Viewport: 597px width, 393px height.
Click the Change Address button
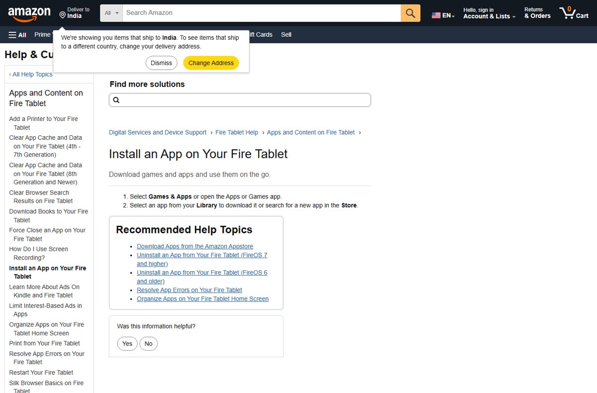click(x=211, y=63)
